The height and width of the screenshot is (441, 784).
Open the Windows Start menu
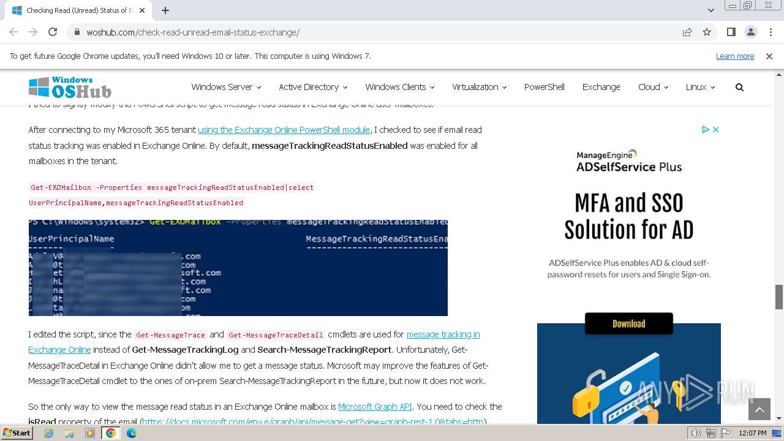coord(17,433)
